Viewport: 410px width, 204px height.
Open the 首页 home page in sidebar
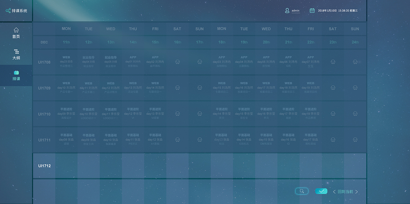click(x=16, y=33)
